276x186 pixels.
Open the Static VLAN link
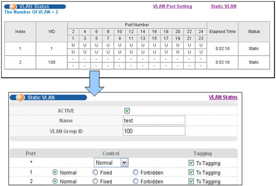coord(223,7)
